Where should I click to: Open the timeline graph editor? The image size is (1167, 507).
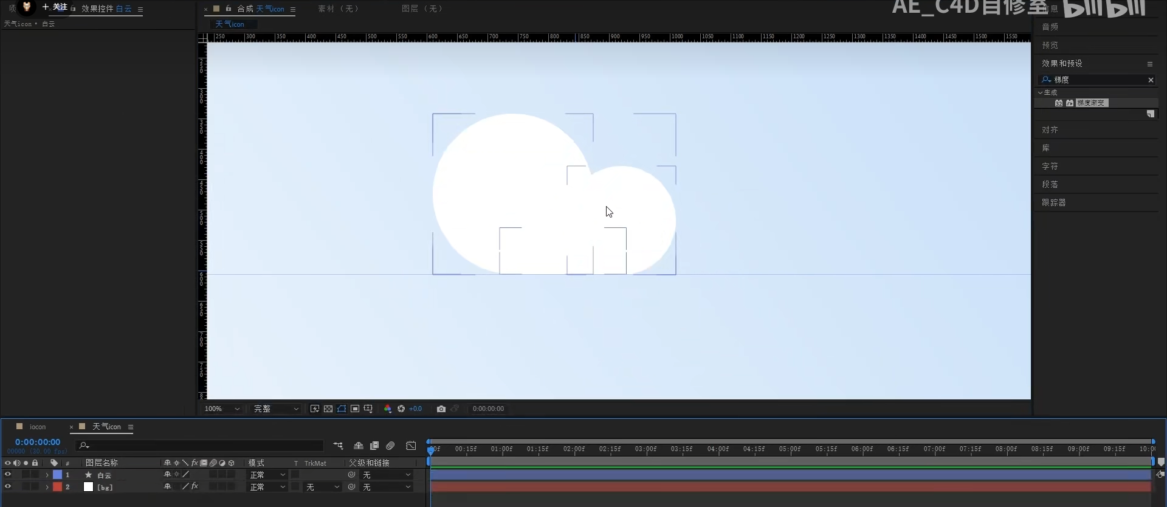411,446
